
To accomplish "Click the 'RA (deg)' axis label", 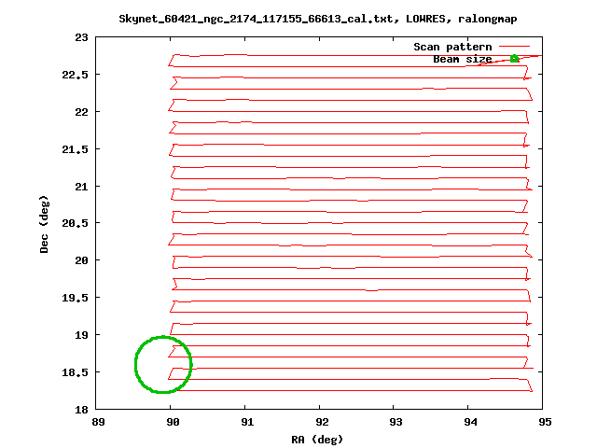I will pyautogui.click(x=317, y=440).
